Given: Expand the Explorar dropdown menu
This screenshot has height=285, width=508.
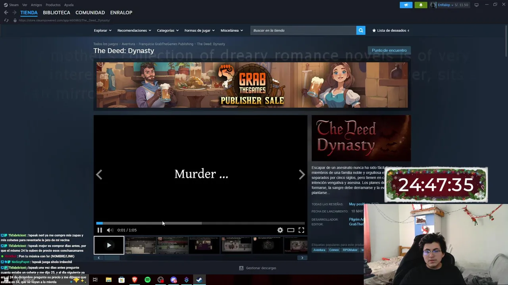Looking at the screenshot, I should pyautogui.click(x=102, y=30).
